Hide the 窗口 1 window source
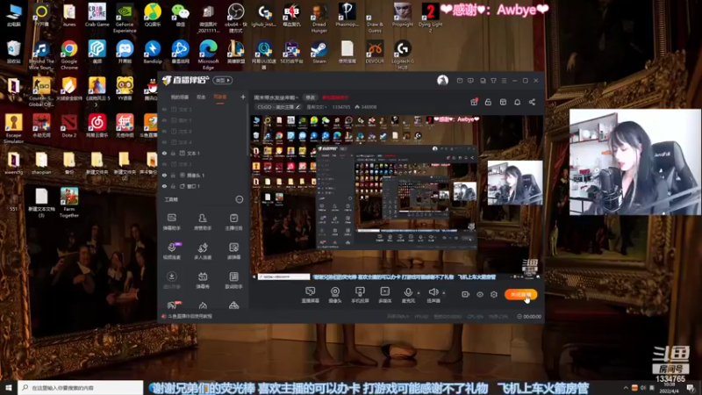Viewport: 702px width, 395px height. (x=164, y=186)
